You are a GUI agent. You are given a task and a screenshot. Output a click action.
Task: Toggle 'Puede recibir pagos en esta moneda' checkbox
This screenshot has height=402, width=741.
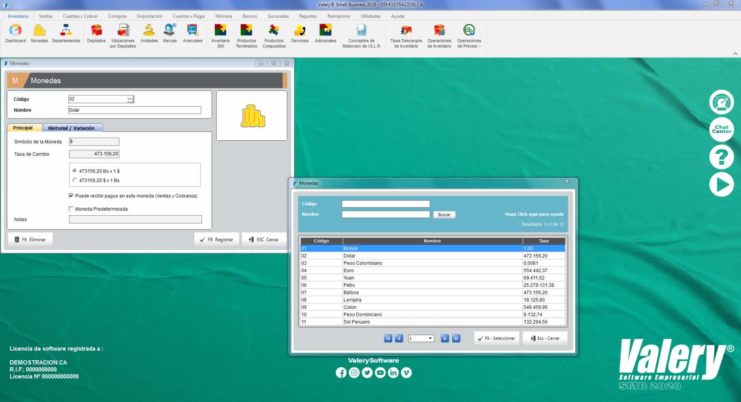coord(71,196)
